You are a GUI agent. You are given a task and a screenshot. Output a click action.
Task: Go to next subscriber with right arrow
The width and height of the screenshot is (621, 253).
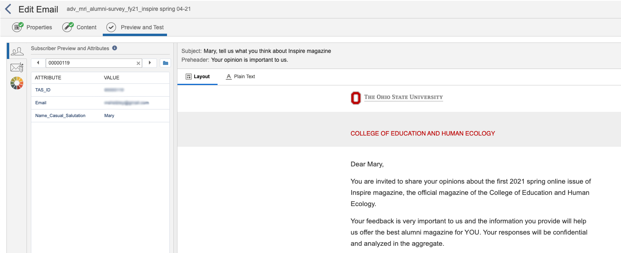tap(150, 63)
